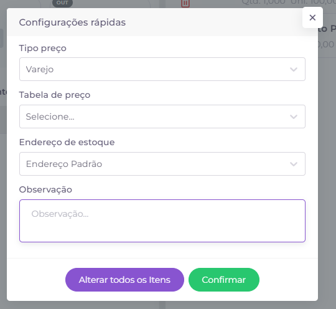Confirm settings with the Confirmar button
This screenshot has height=309, width=336.
(x=224, y=280)
